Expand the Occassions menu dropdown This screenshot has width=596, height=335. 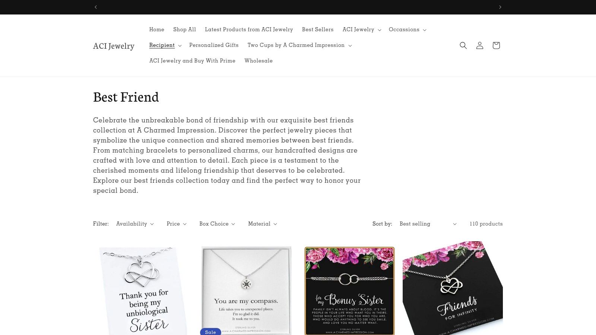tap(408, 30)
